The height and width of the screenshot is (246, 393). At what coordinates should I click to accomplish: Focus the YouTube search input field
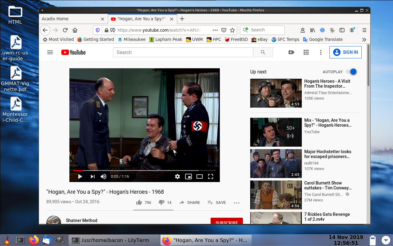[x=183, y=52]
